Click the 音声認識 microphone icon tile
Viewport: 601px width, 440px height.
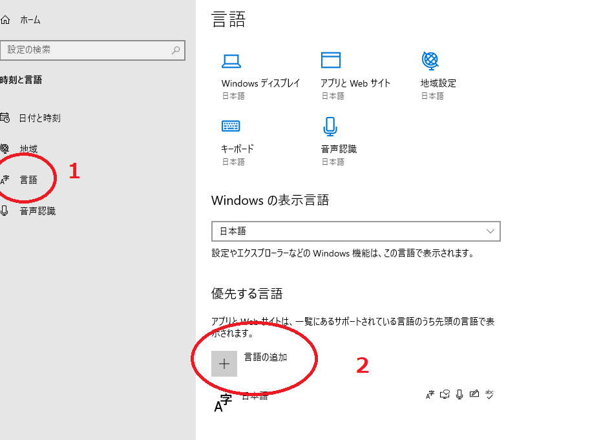[330, 125]
